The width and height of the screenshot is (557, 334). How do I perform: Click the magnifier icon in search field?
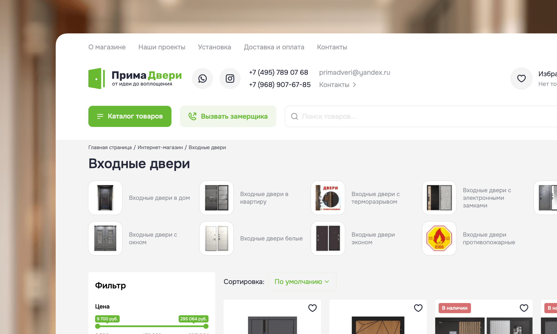pos(294,116)
